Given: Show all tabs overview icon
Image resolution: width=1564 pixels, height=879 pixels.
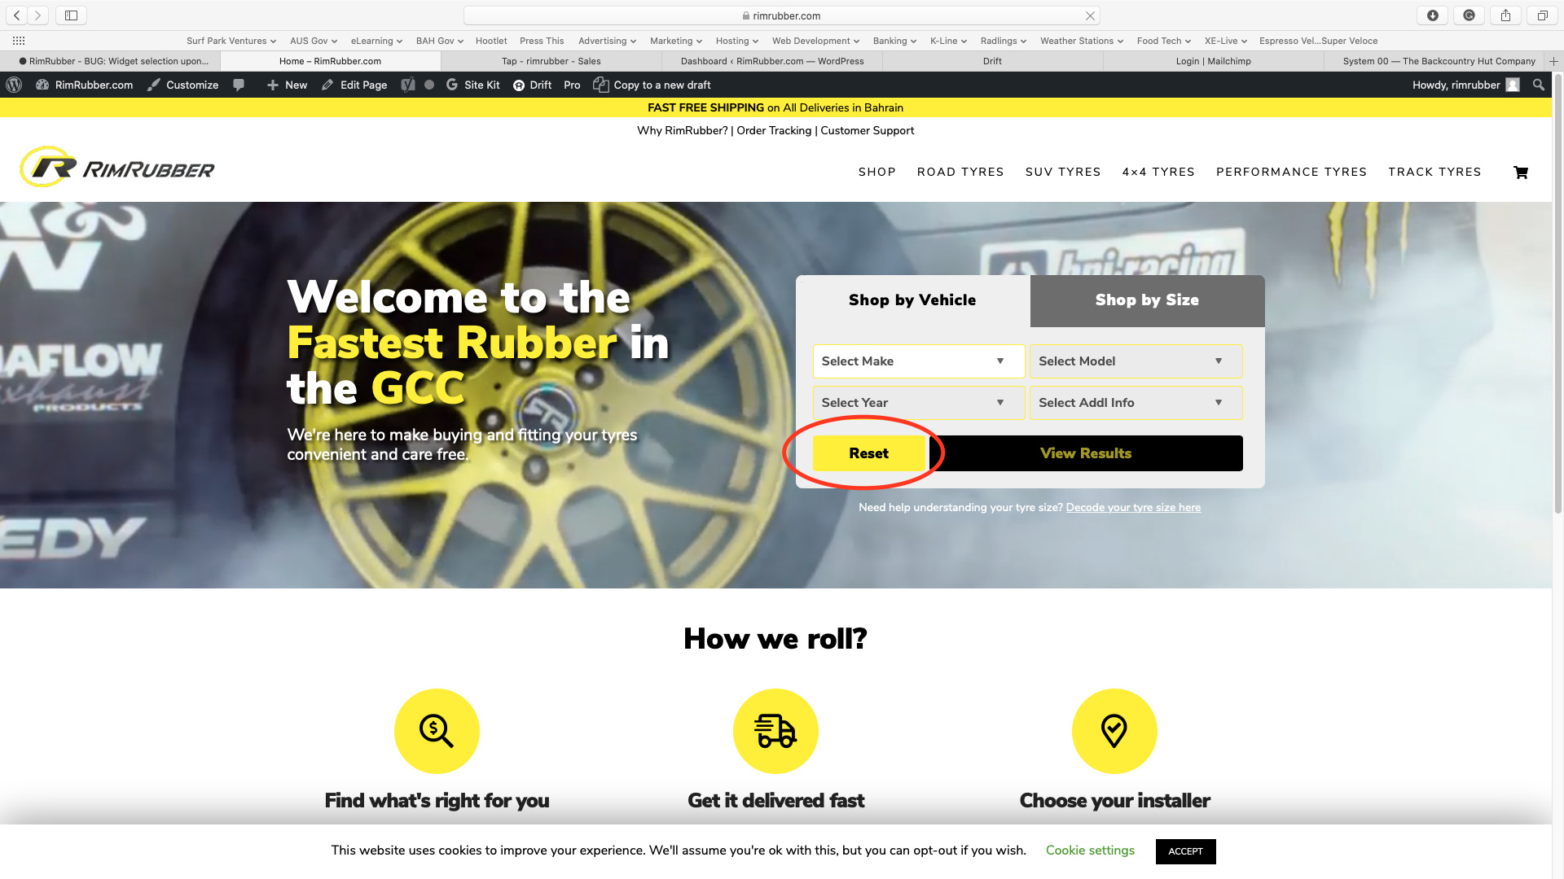Looking at the screenshot, I should pos(1543,15).
